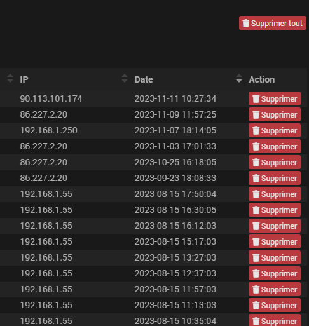Screen dimensions: 309x326
Task: Sort table by Action column arrows
Action: 239,78
